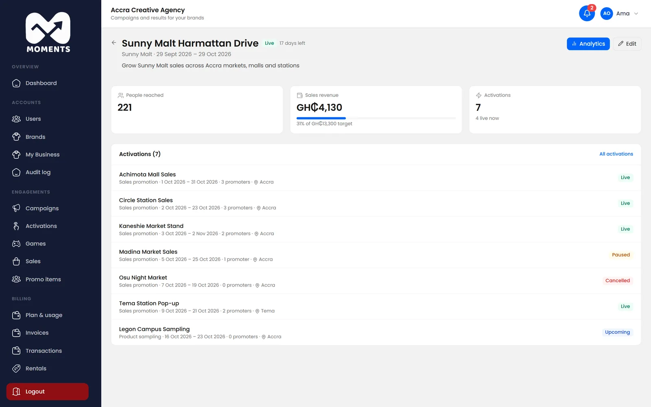Click the My Business icon

point(16,155)
